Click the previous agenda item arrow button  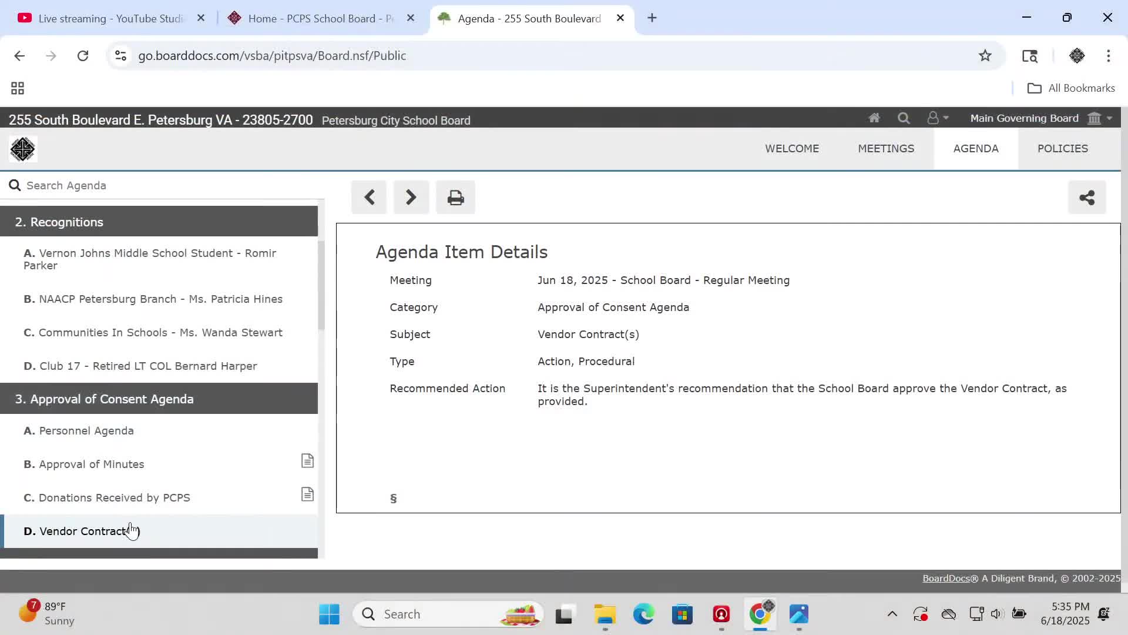369,198
